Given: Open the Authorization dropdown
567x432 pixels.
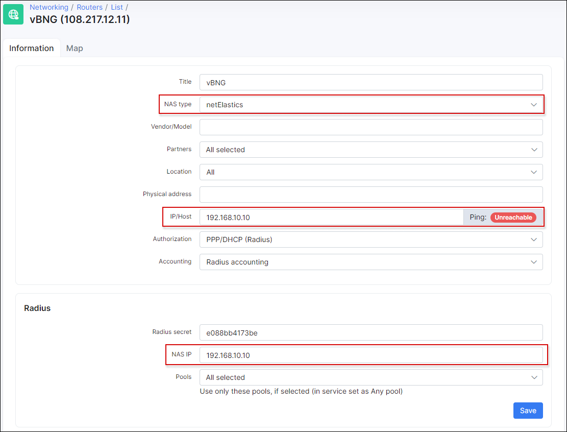Looking at the screenshot, I should [x=371, y=239].
